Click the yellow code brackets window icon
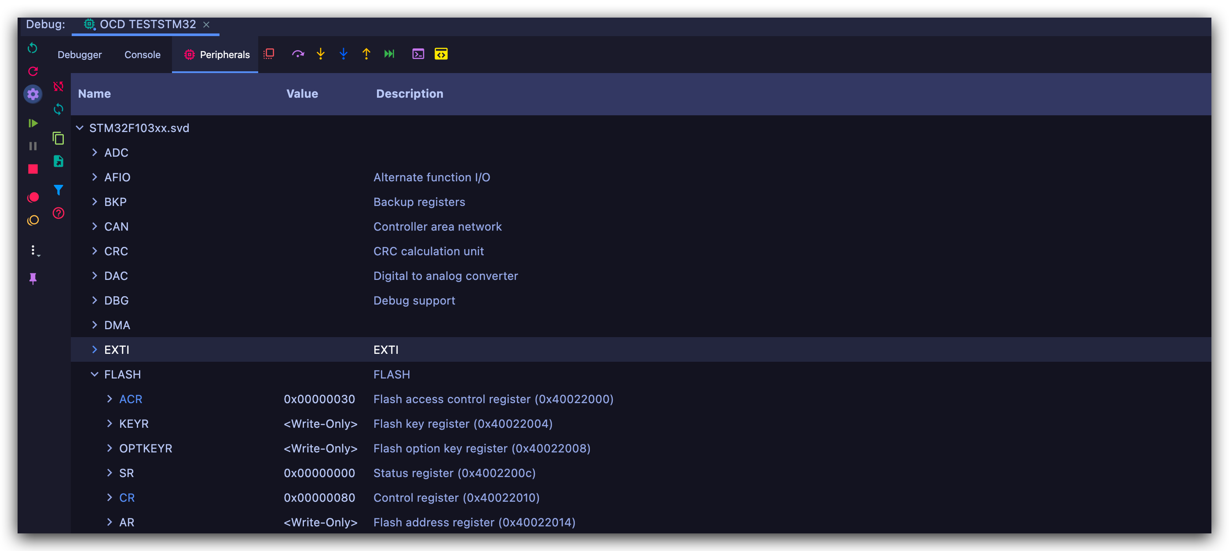 pos(441,54)
